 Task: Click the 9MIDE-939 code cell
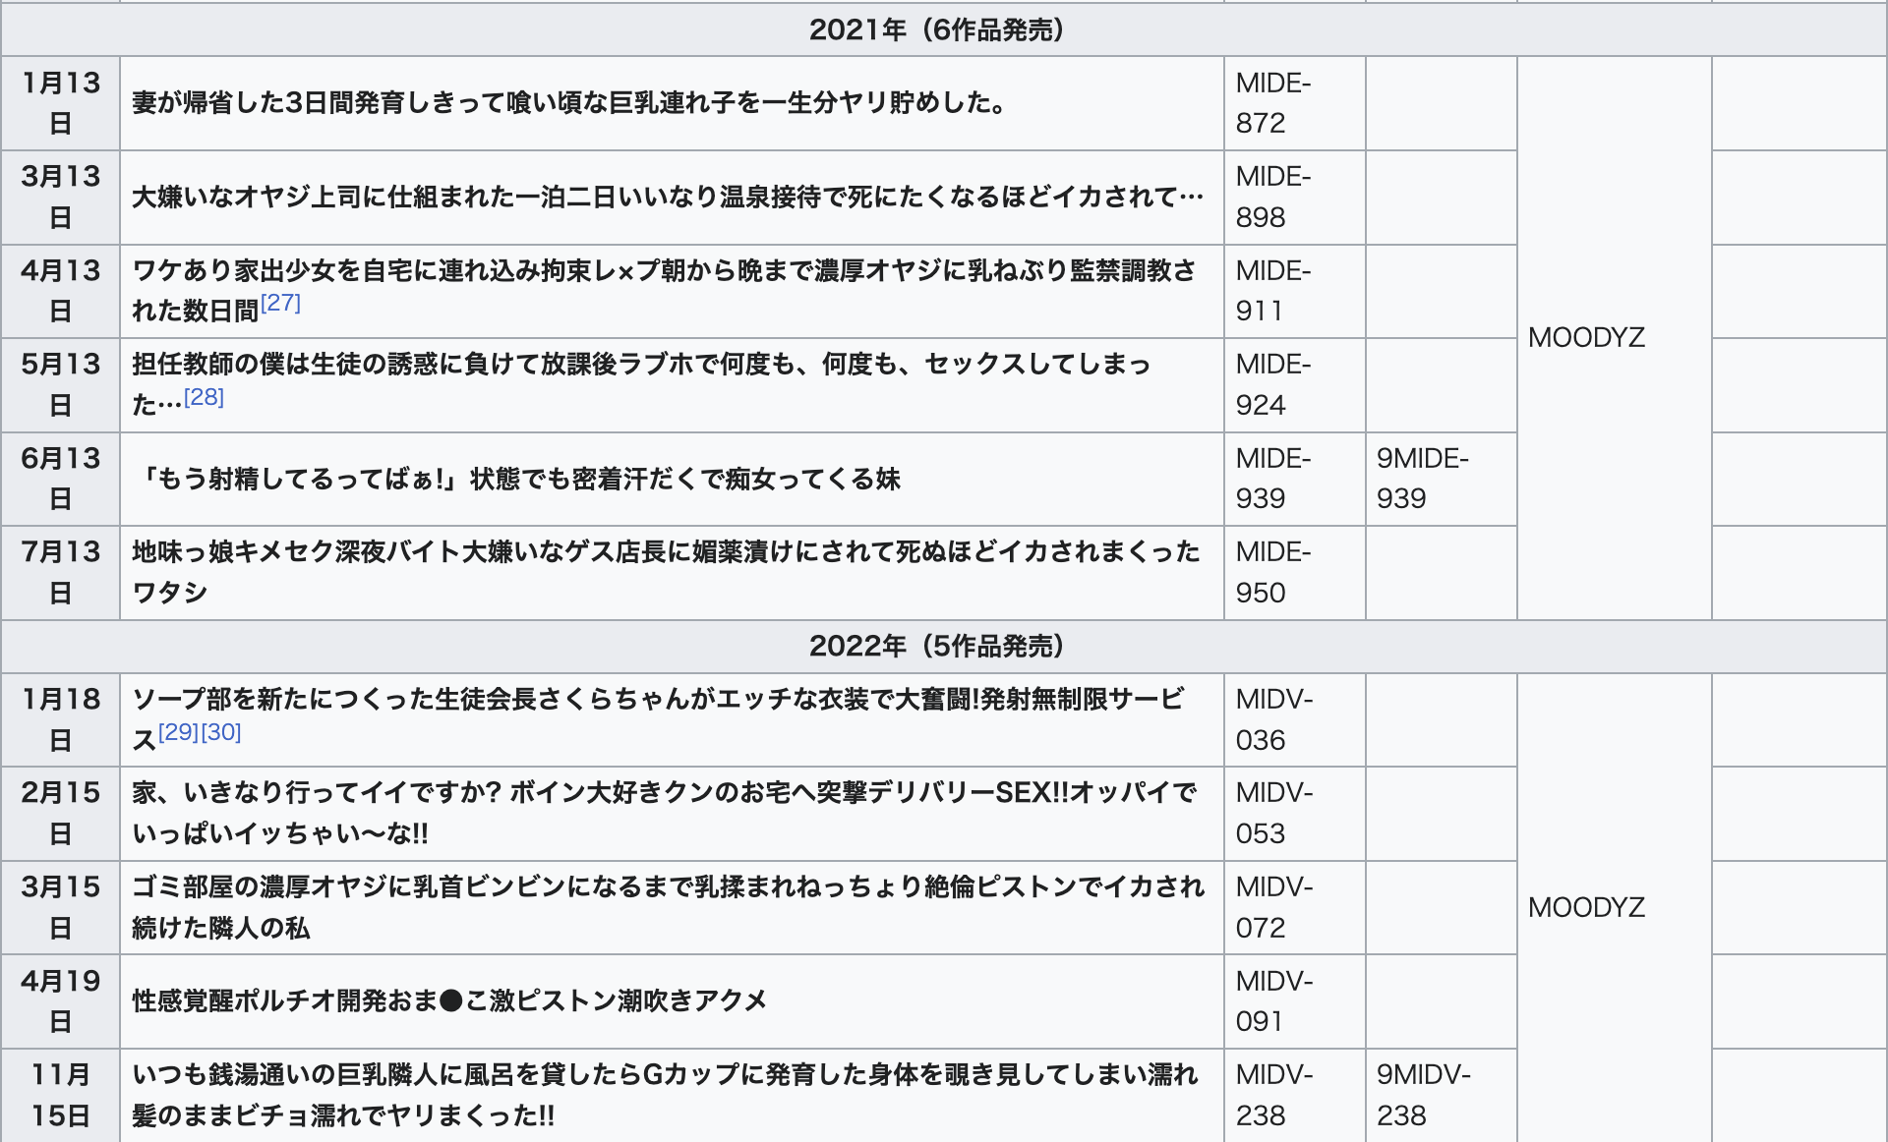[1421, 479]
